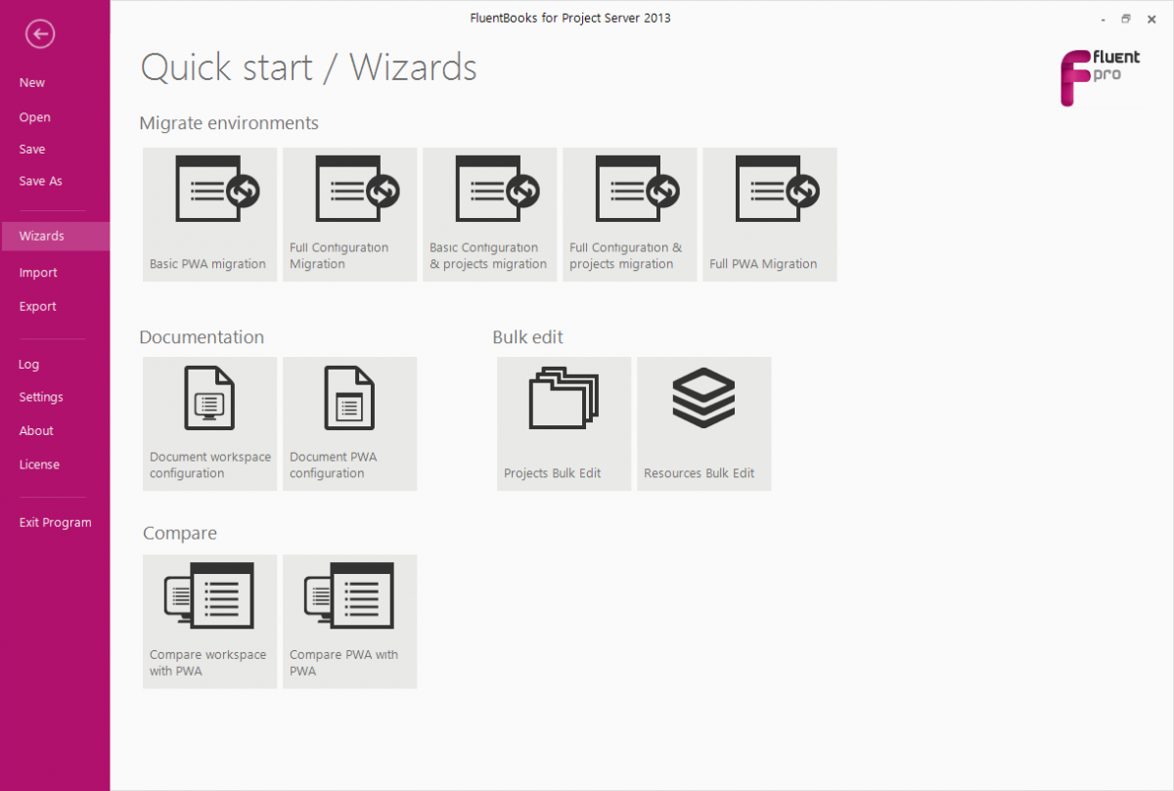Choose Save As in the sidebar
This screenshot has height=791, width=1174.
[40, 181]
